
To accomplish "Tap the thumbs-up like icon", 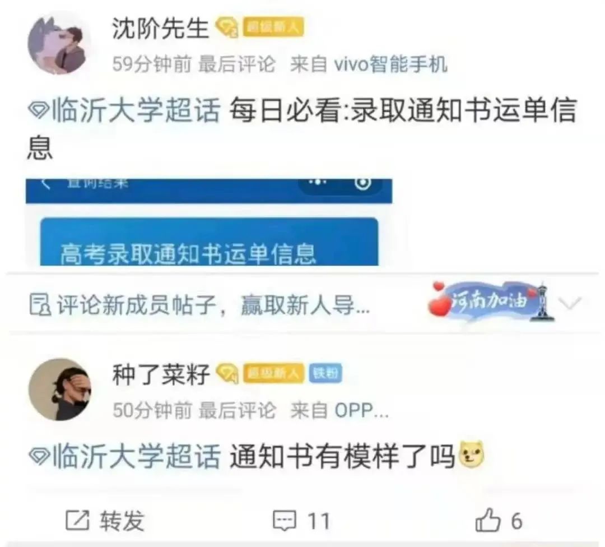I will [488, 520].
